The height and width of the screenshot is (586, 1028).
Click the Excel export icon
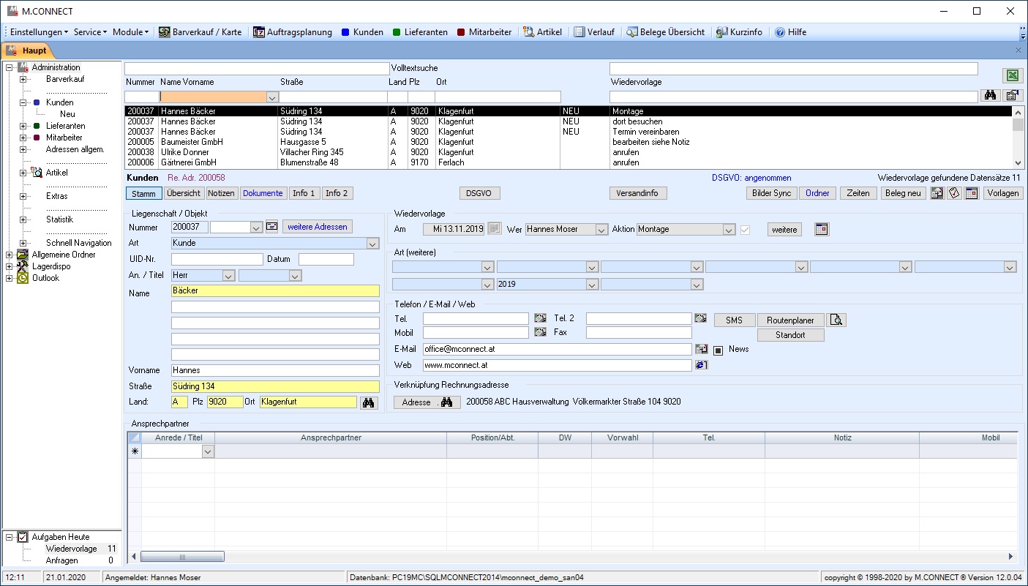click(1013, 76)
